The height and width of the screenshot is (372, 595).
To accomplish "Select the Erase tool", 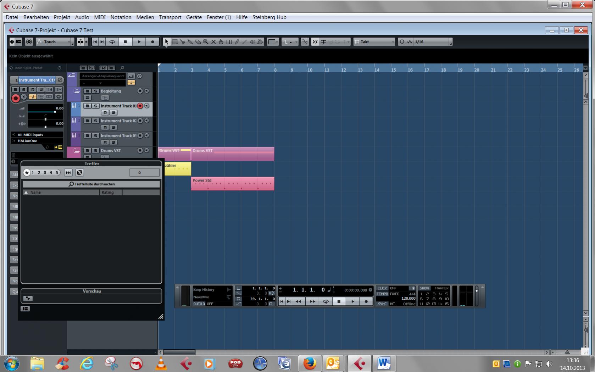I will coord(198,42).
